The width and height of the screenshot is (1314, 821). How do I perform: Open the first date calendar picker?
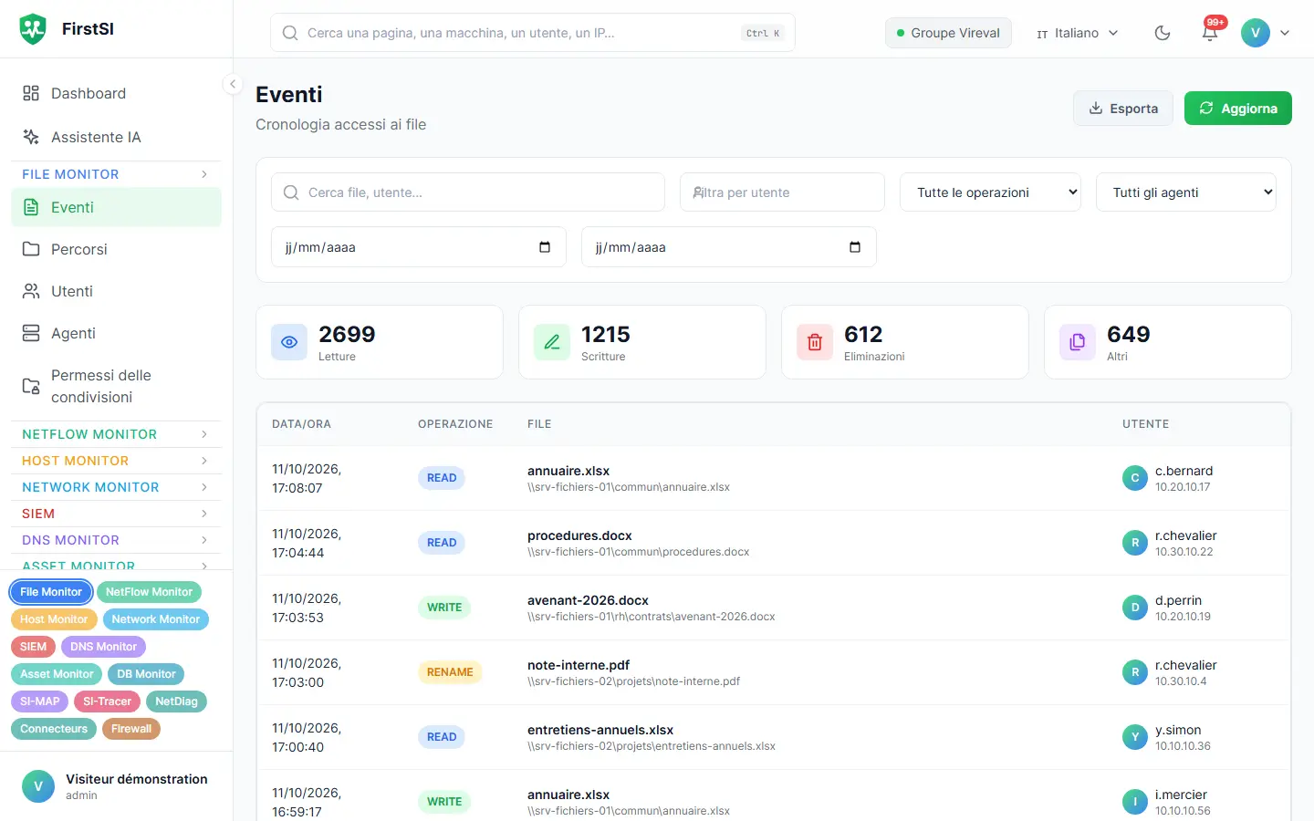pos(545,247)
